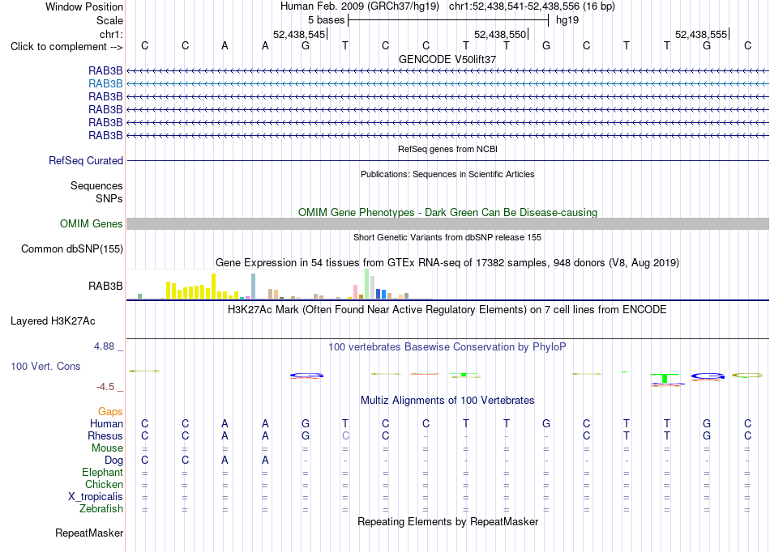The image size is (770, 552).
Task: Click the -4.5 PhyloP lower scale value
Action: 105,387
